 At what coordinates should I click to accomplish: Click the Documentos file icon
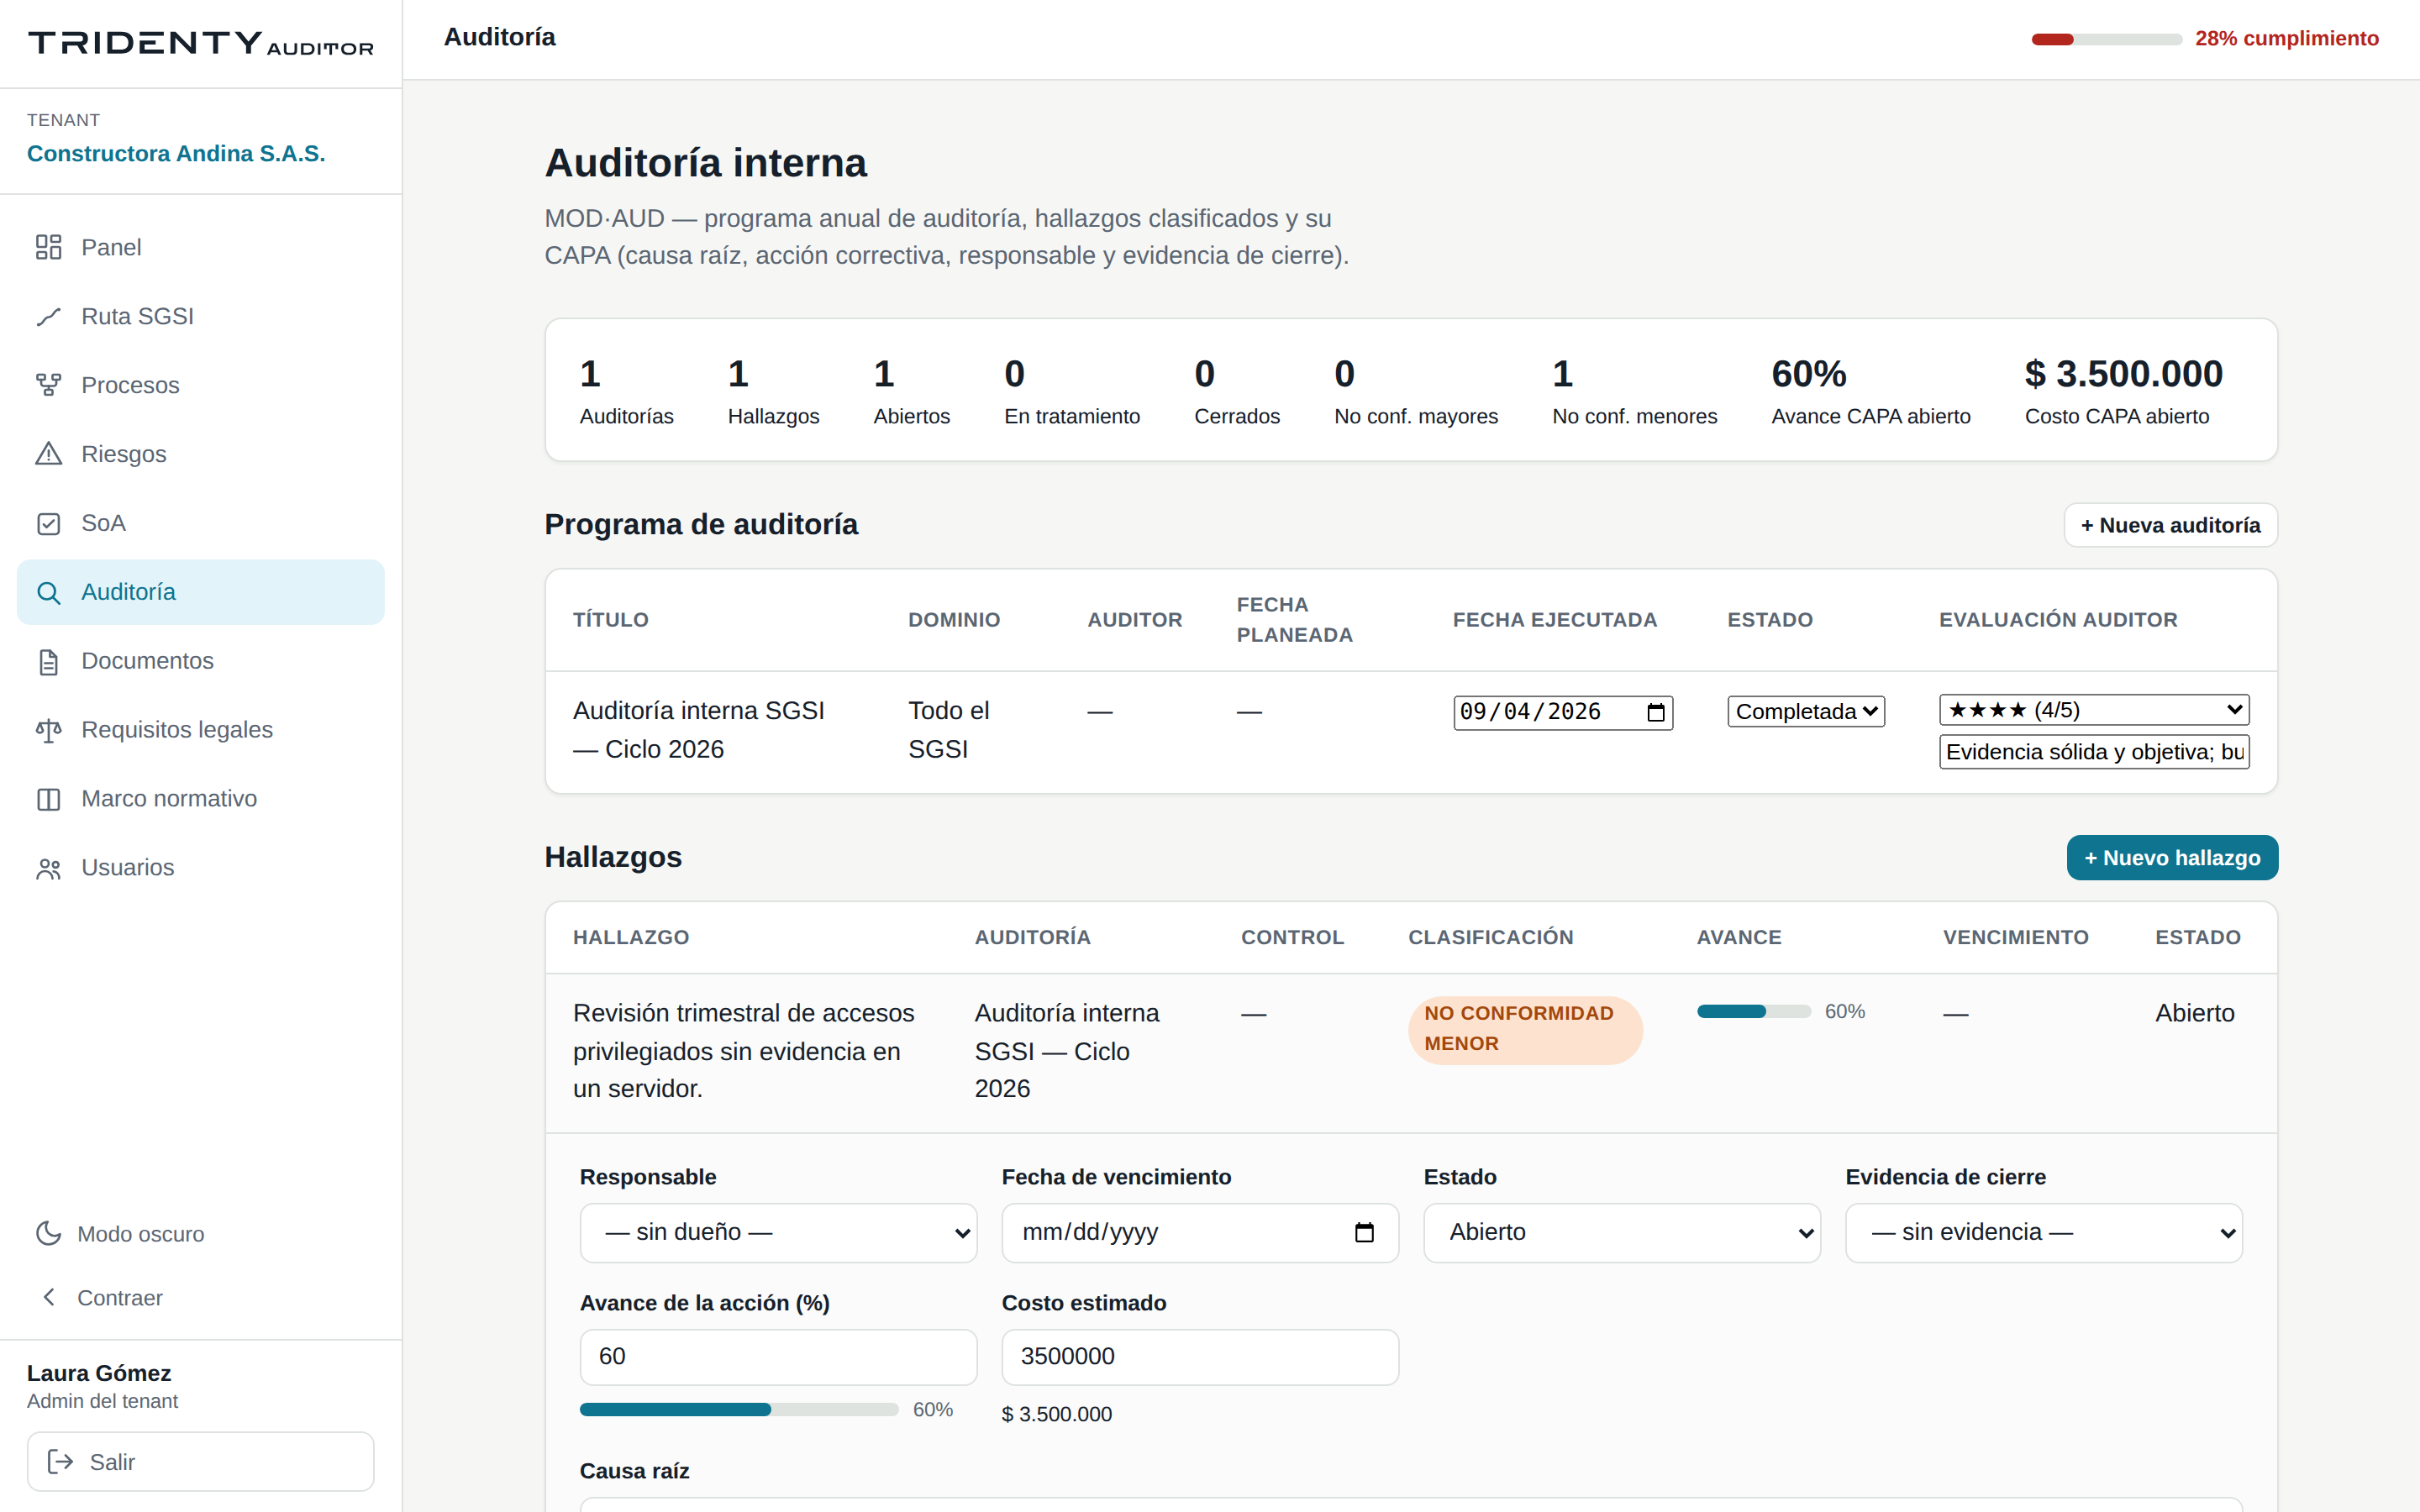pyautogui.click(x=48, y=661)
